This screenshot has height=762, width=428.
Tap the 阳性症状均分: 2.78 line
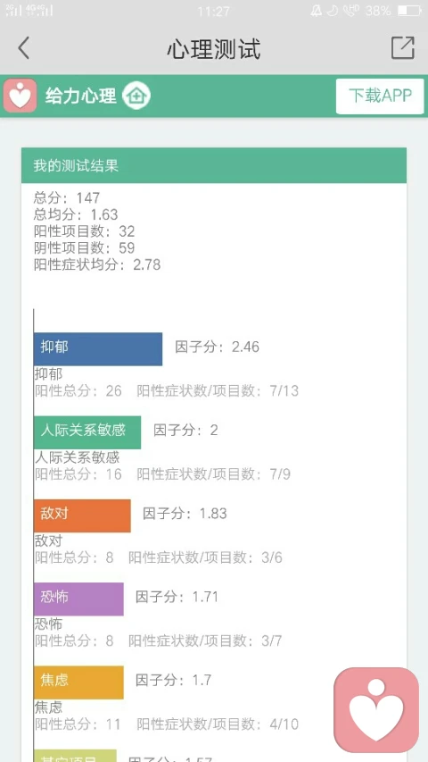coord(97,264)
